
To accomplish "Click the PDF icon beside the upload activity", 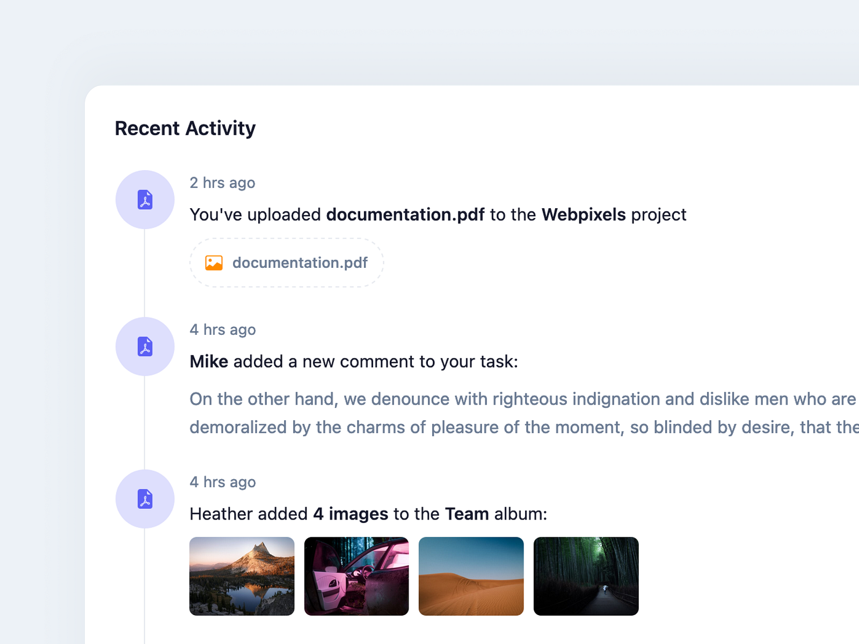I will (x=145, y=199).
